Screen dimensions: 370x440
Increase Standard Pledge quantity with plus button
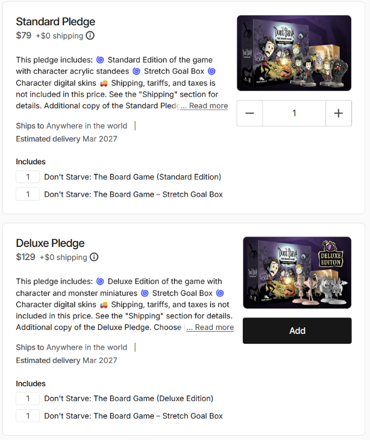coord(339,113)
